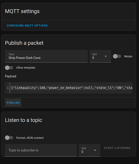Select the Publish a packet heading
The width and height of the screenshot is (139, 164).
click(24, 43)
